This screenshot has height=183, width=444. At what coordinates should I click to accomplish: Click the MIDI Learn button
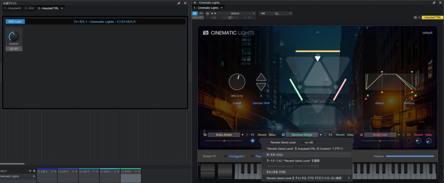pyautogui.click(x=15, y=21)
